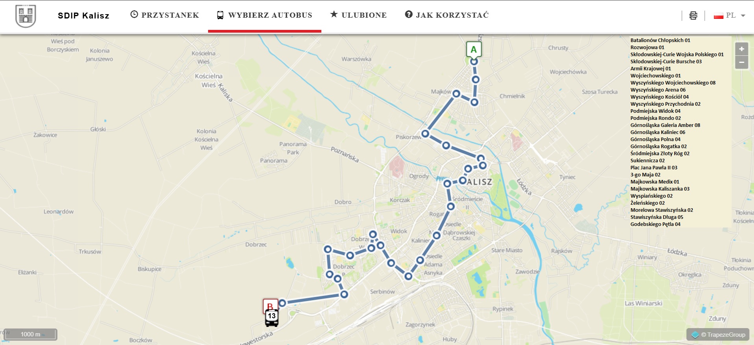Screen dimensions: 754x345
Task: Click the Kalisz coat of arms logo
Action: tap(26, 16)
